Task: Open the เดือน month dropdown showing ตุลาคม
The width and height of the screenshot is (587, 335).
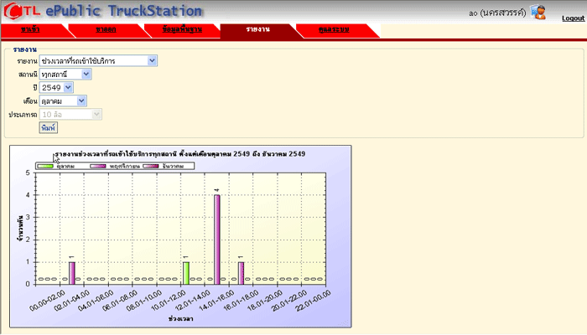Action: click(x=63, y=101)
